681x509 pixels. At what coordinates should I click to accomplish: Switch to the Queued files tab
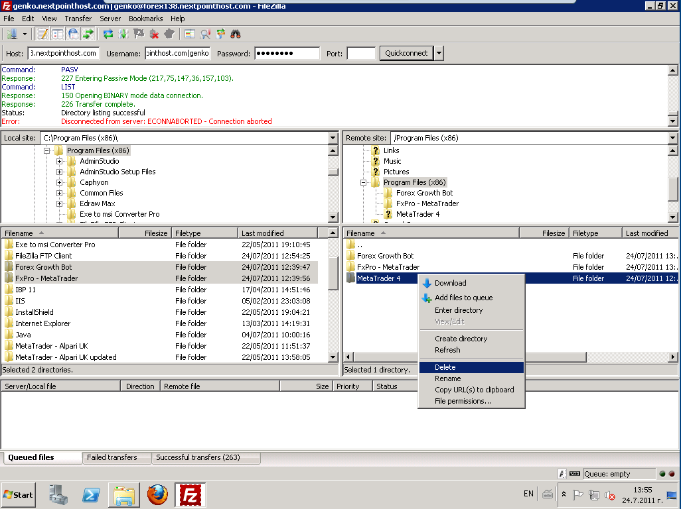point(42,457)
